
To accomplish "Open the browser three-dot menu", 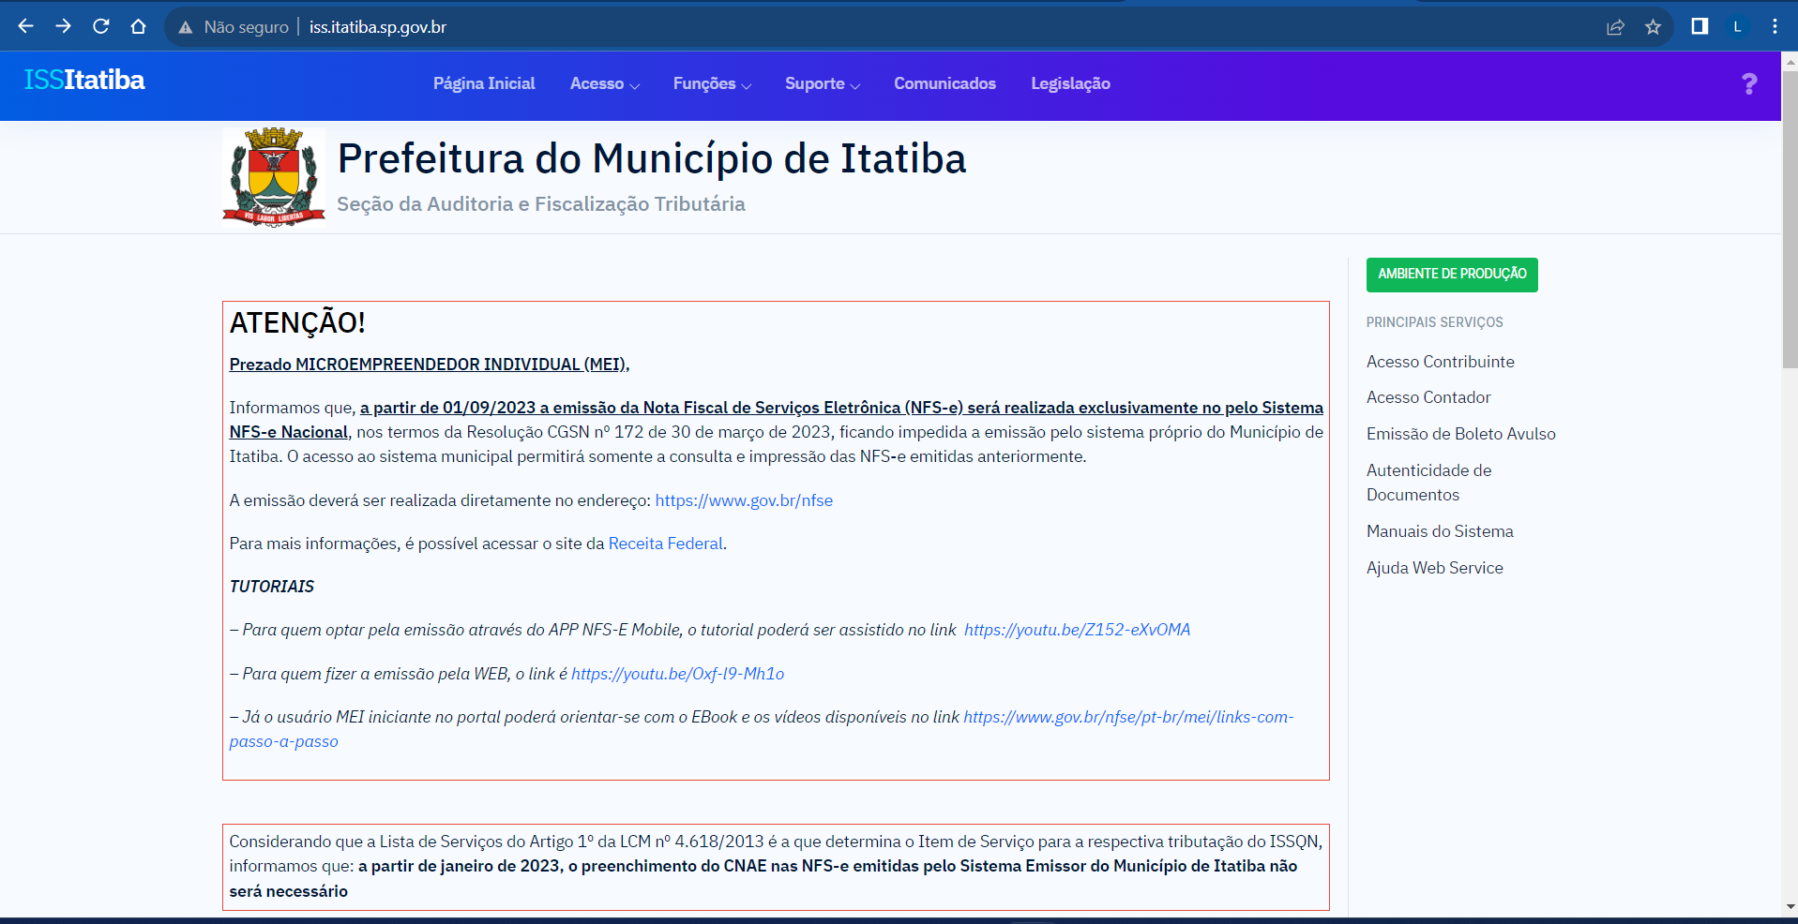I will [1775, 26].
